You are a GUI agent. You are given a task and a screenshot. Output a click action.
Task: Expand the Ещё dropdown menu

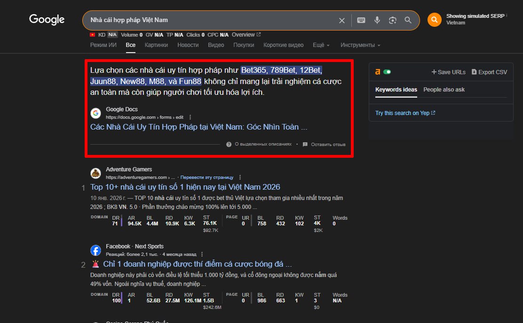(x=321, y=45)
